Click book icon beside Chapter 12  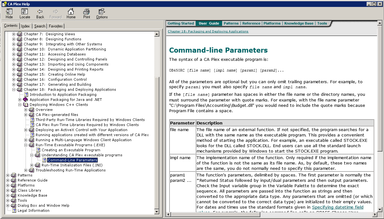click(x=20, y=59)
